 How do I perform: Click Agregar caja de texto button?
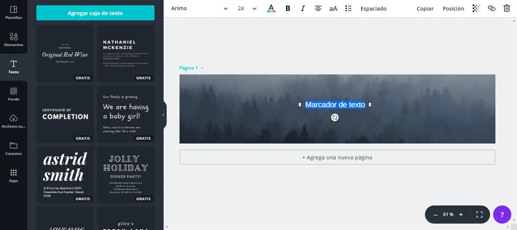click(95, 13)
